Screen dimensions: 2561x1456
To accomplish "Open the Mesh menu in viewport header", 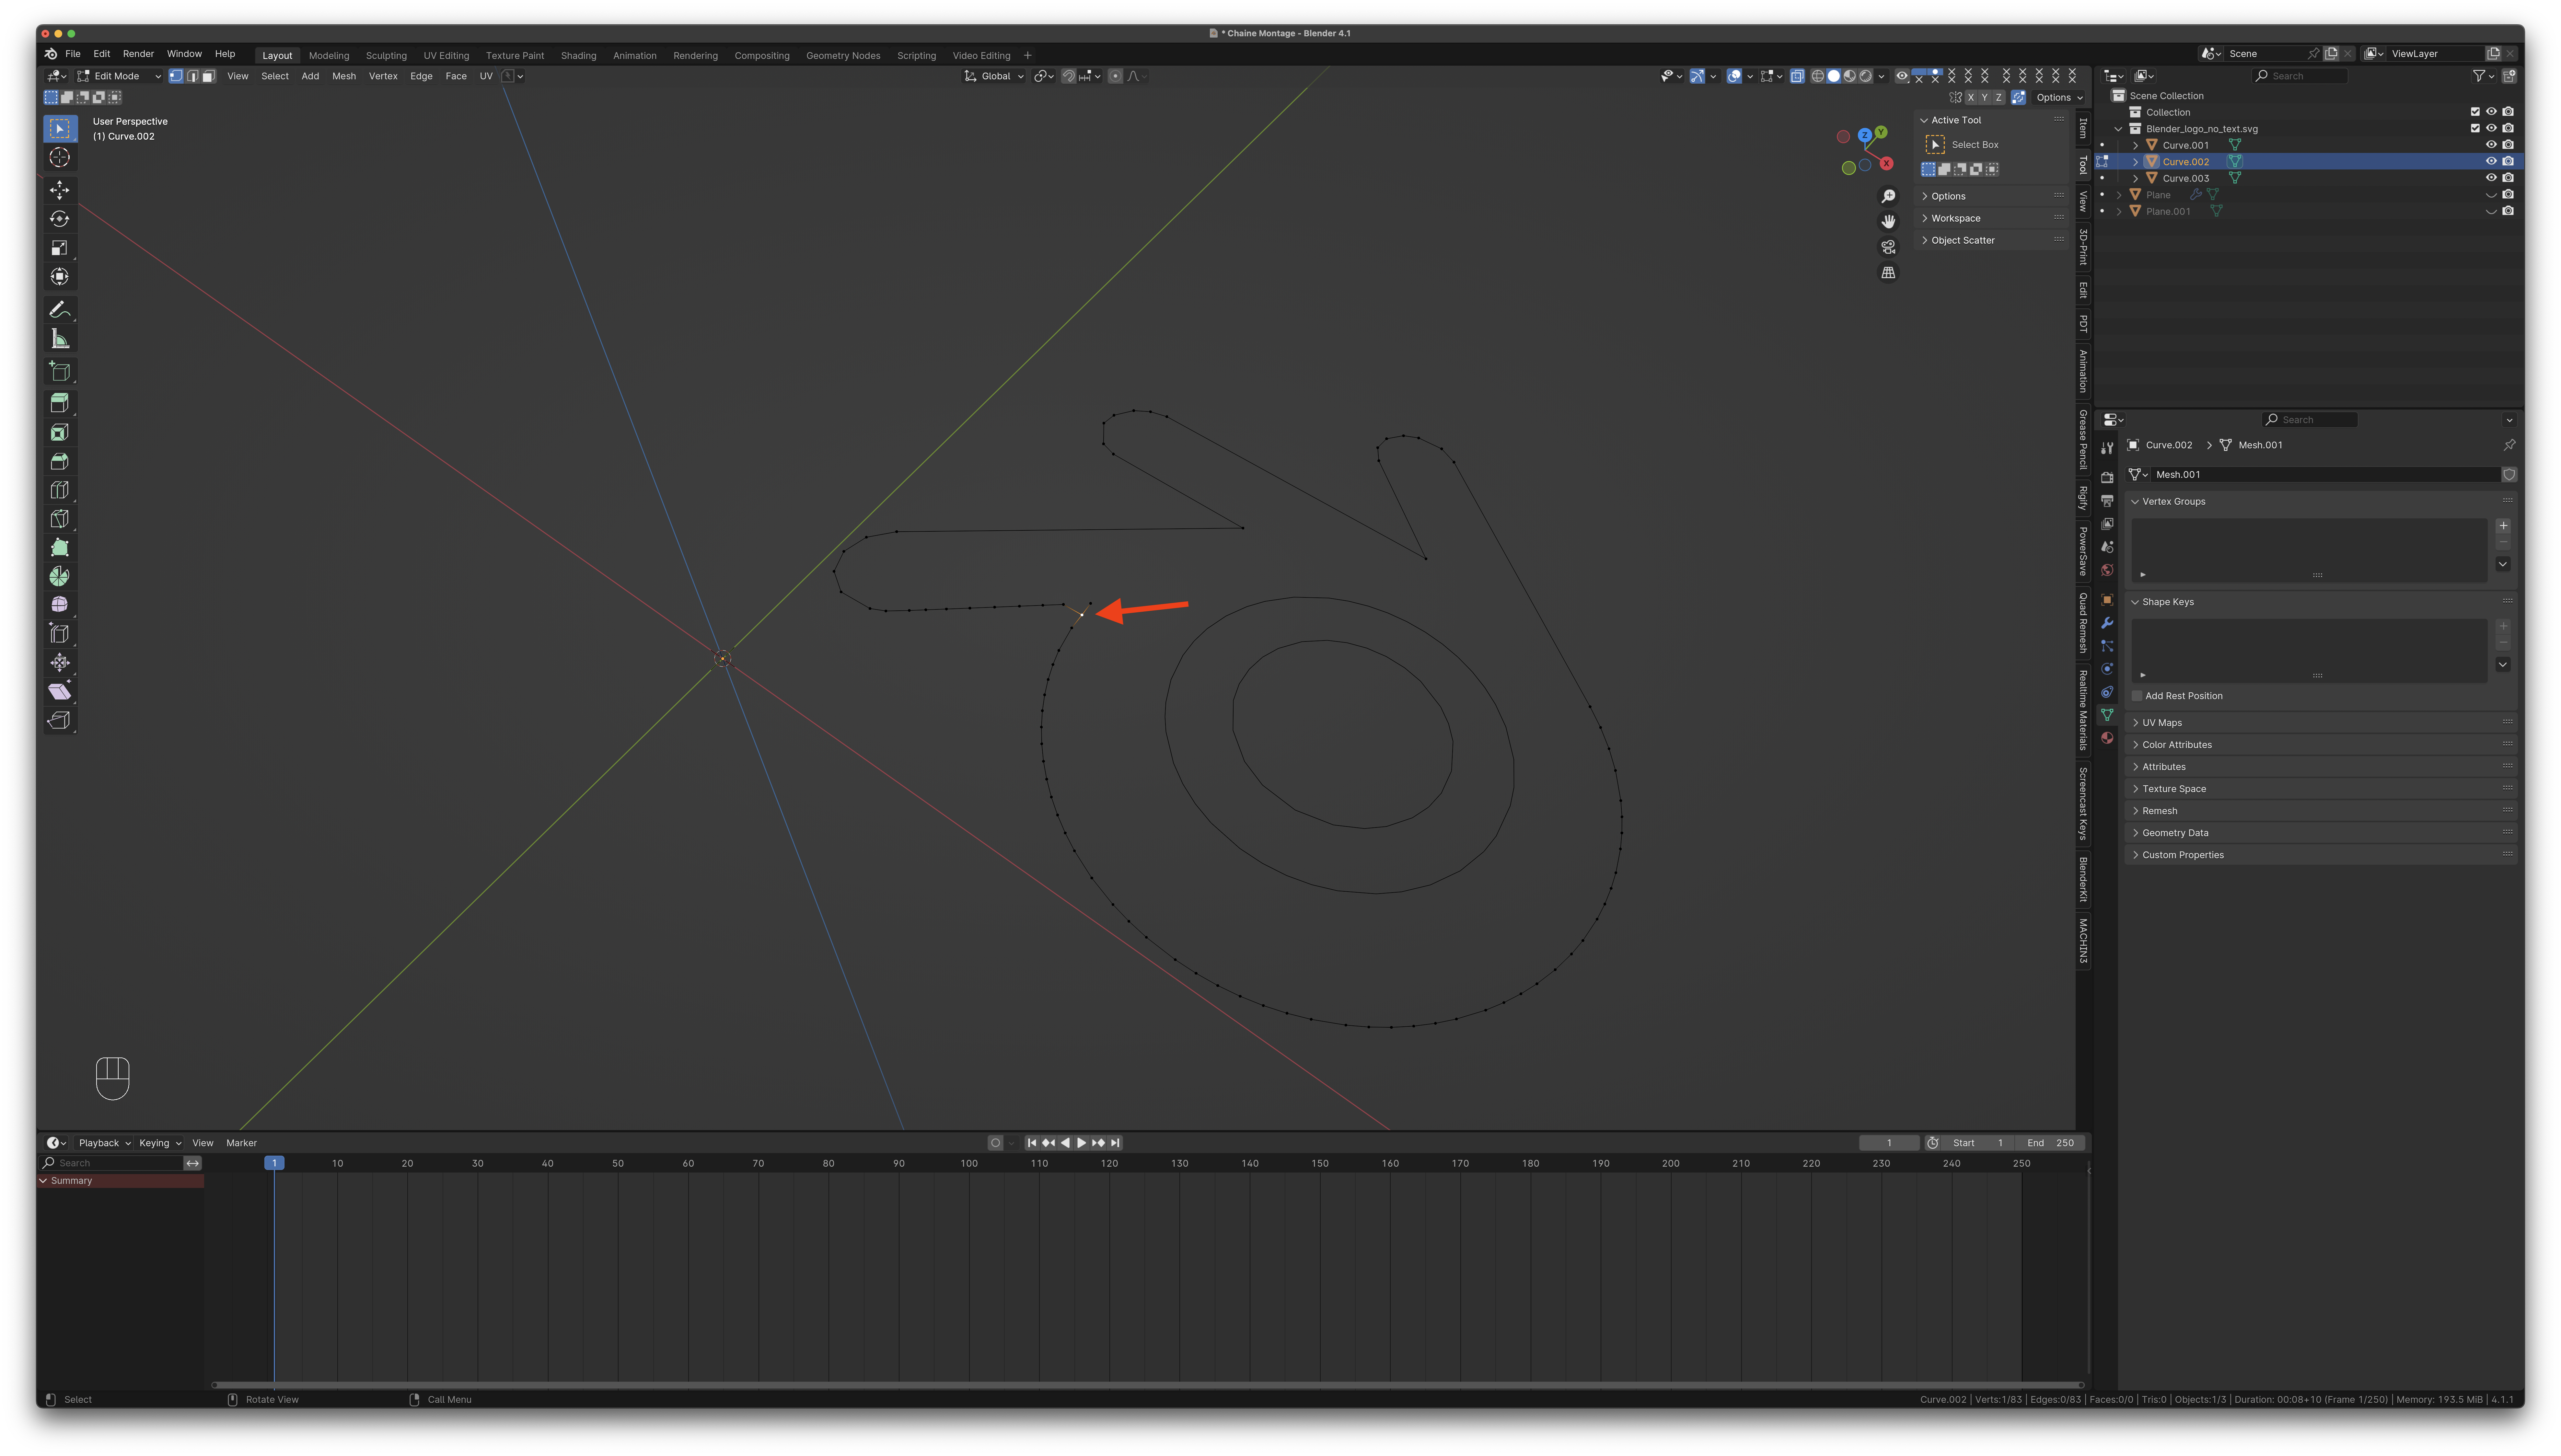I will pyautogui.click(x=344, y=76).
